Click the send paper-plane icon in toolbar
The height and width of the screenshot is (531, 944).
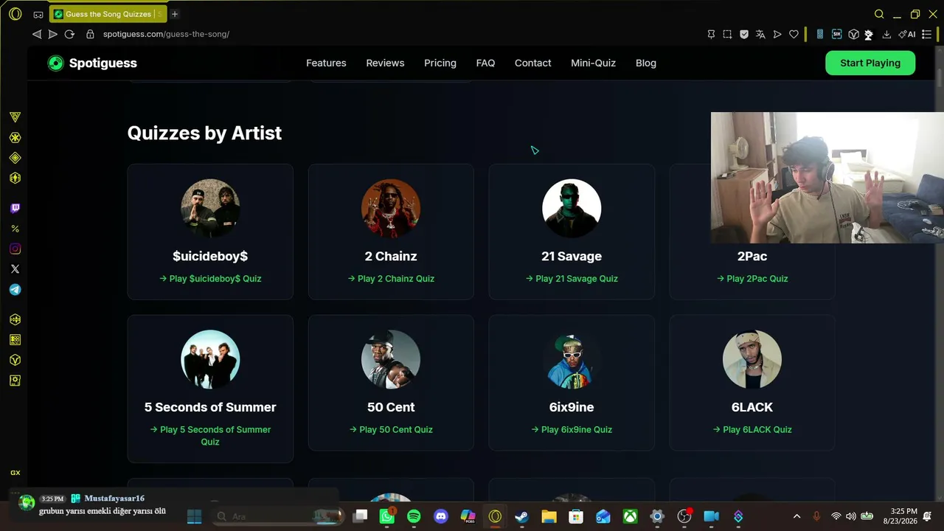[777, 34]
